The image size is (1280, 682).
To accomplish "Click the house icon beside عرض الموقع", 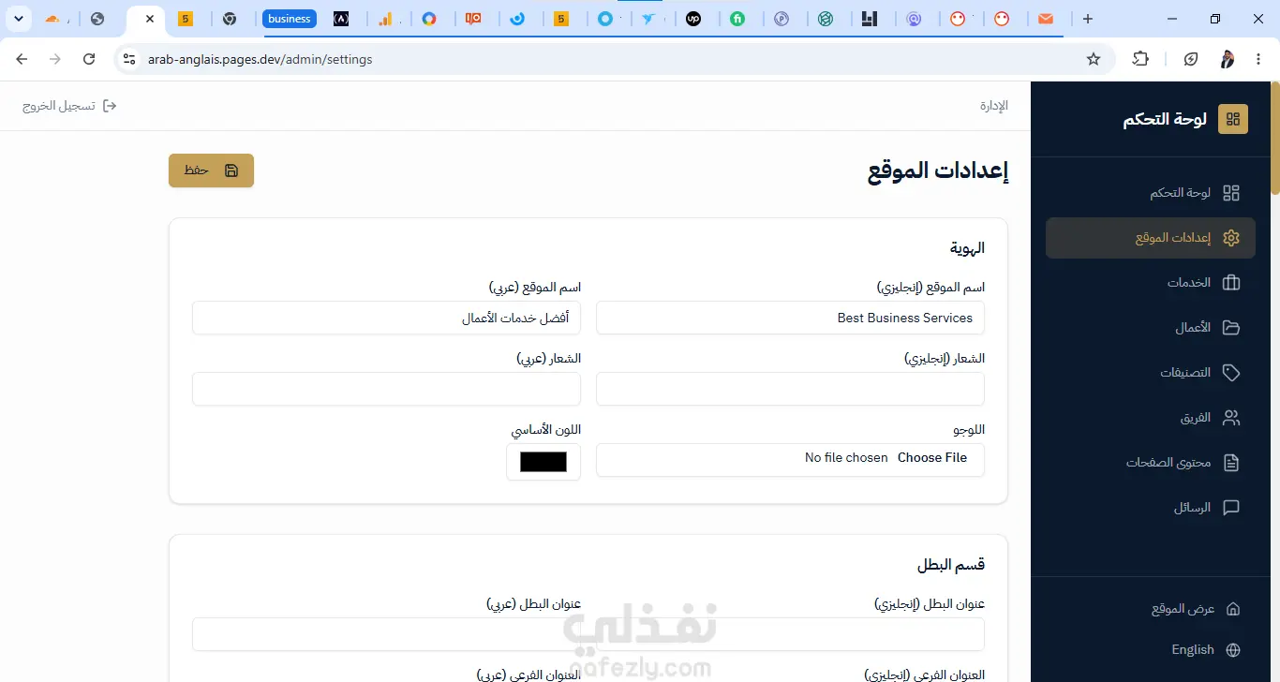I will (x=1233, y=609).
